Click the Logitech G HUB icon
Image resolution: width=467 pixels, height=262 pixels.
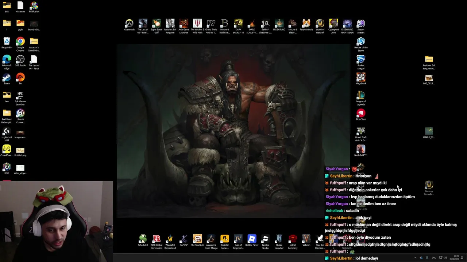point(7,134)
